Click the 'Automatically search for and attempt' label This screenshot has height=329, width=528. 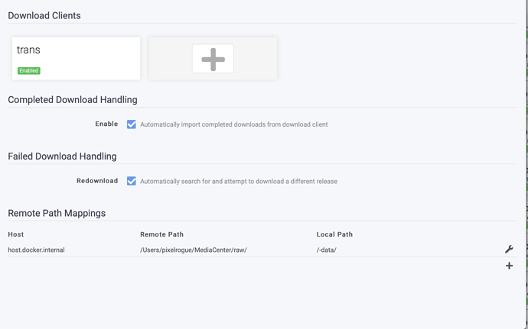coord(238,182)
